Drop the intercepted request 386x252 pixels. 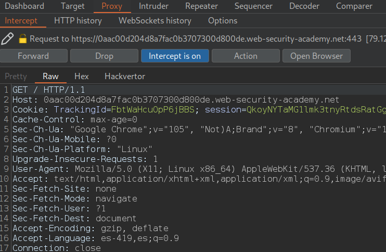(x=104, y=56)
